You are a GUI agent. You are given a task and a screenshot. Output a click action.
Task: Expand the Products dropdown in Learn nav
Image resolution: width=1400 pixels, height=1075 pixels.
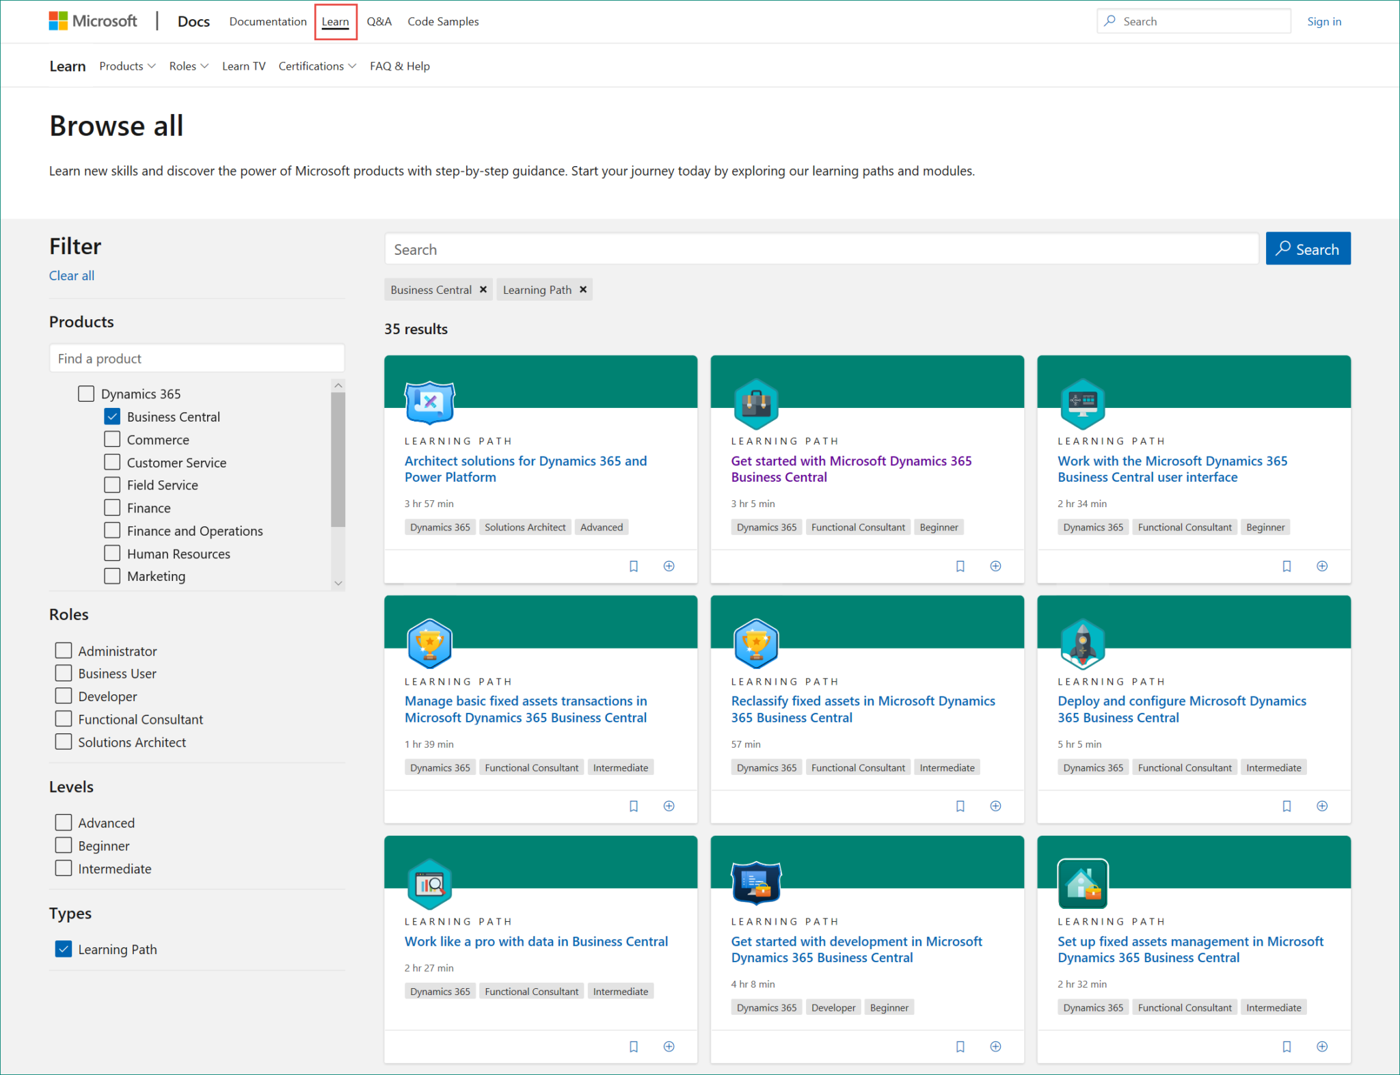(128, 66)
